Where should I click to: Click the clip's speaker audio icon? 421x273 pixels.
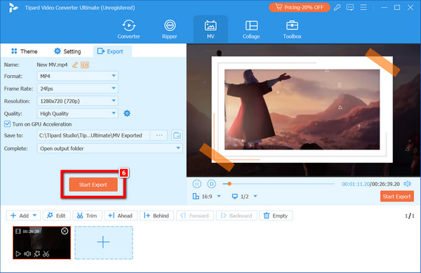[27, 253]
